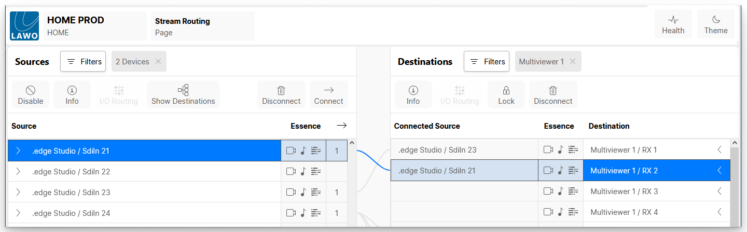This screenshot has width=747, height=232.
Task: Click Show Destinations button
Action: 183,95
